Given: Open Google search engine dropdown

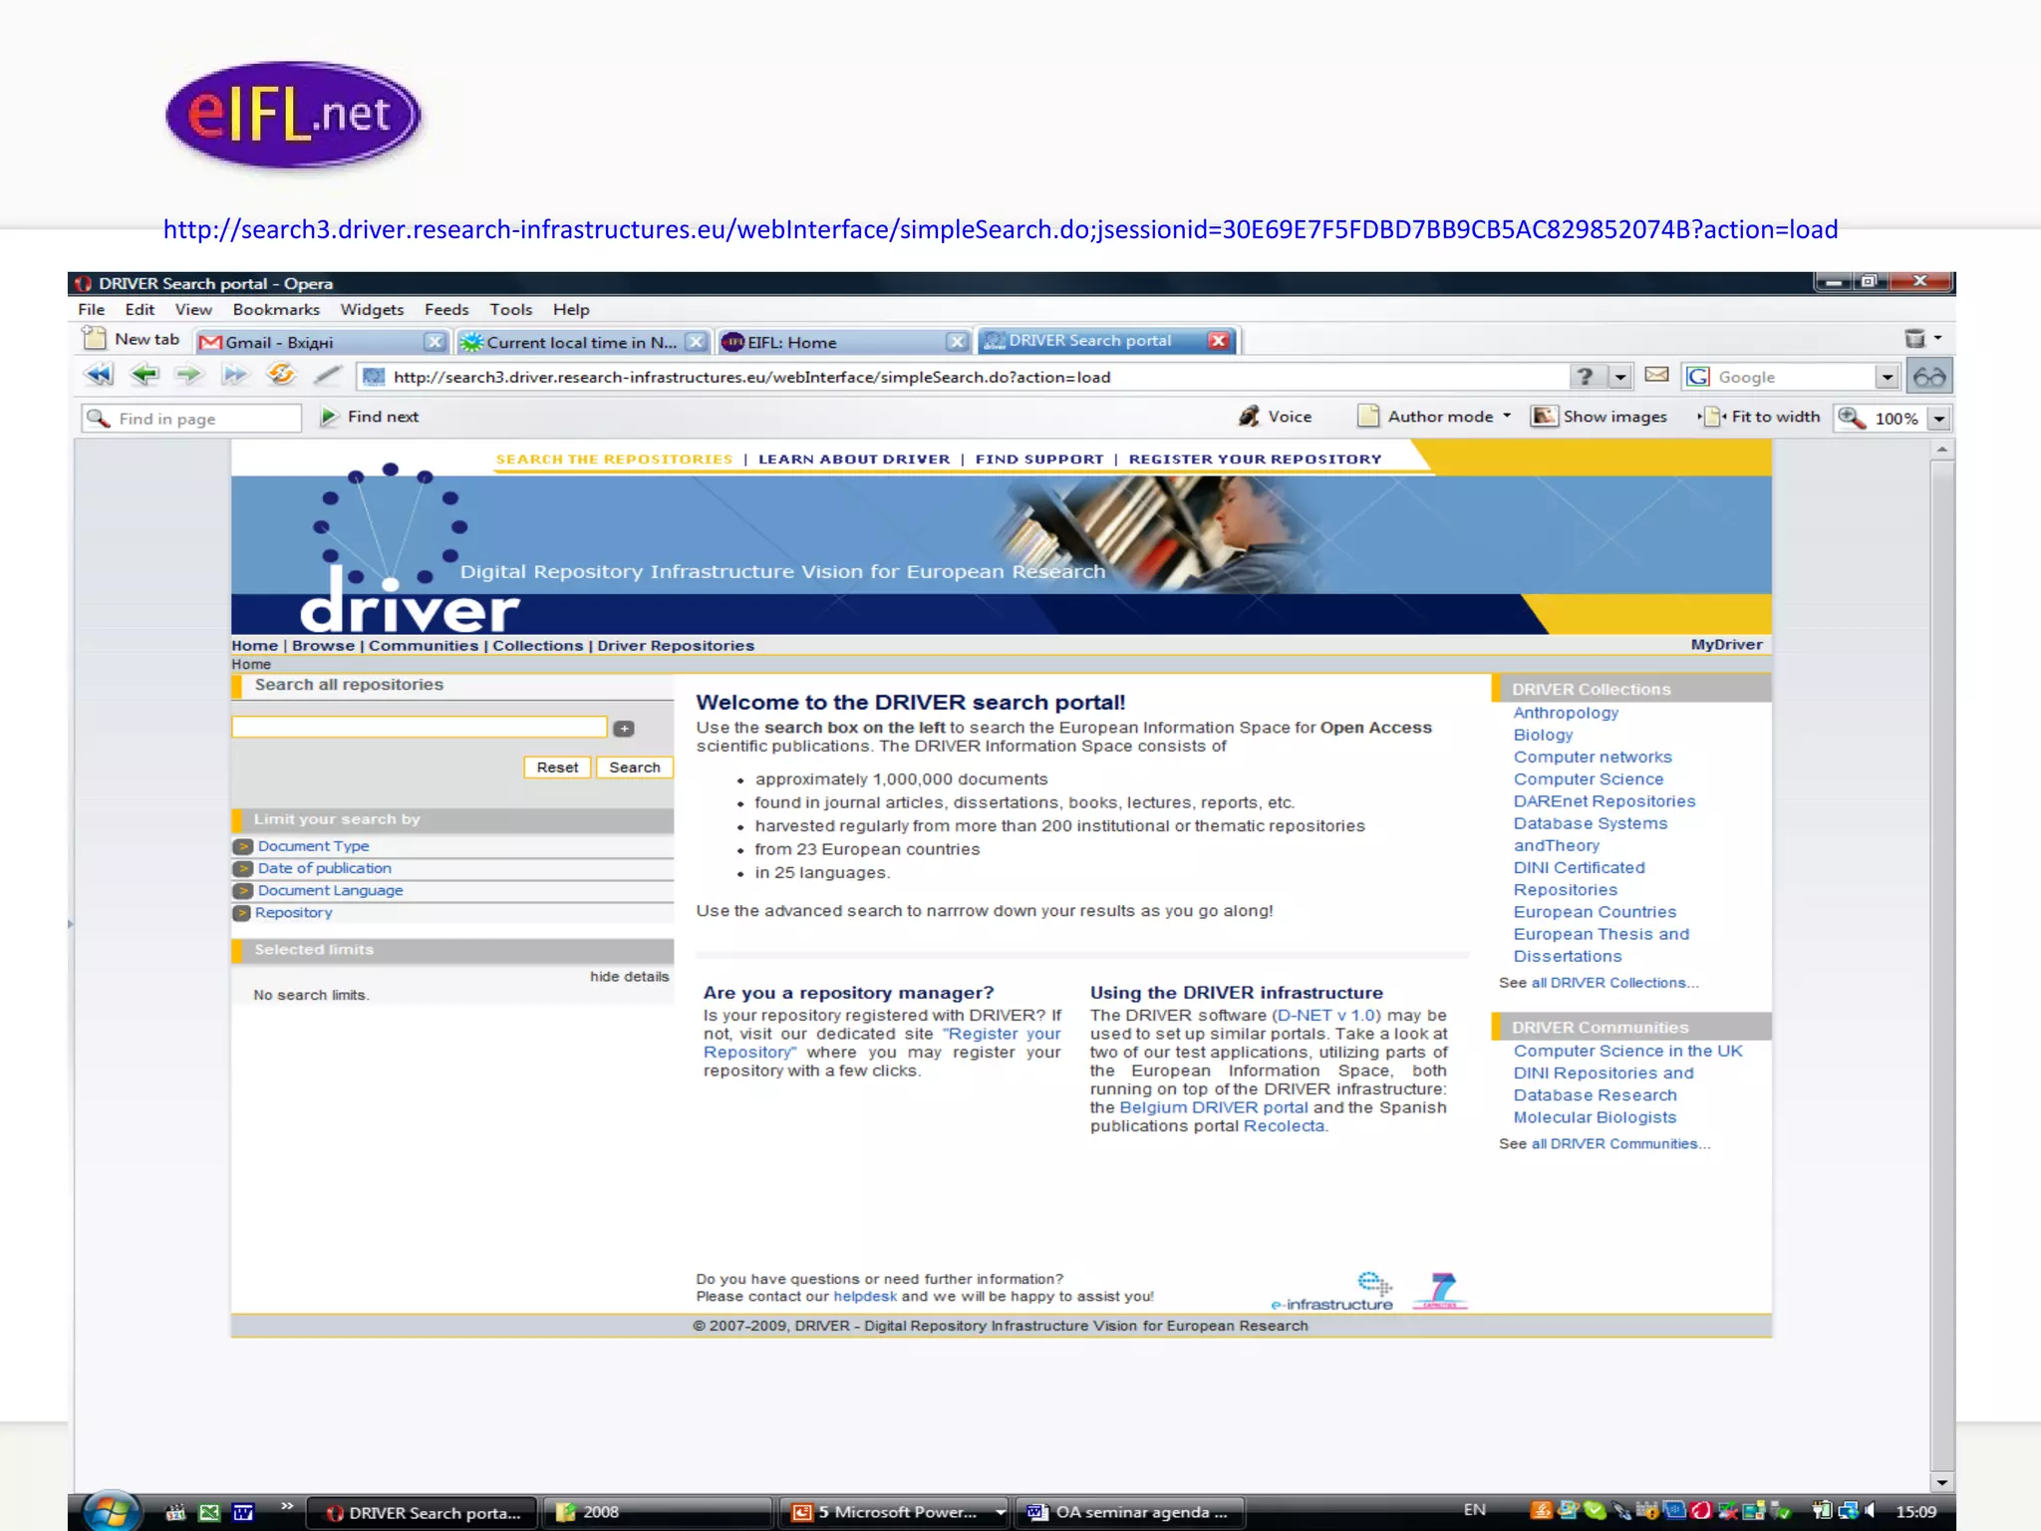Looking at the screenshot, I should point(1887,377).
